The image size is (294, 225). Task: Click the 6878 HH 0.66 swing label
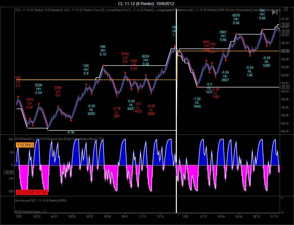click(x=236, y=19)
